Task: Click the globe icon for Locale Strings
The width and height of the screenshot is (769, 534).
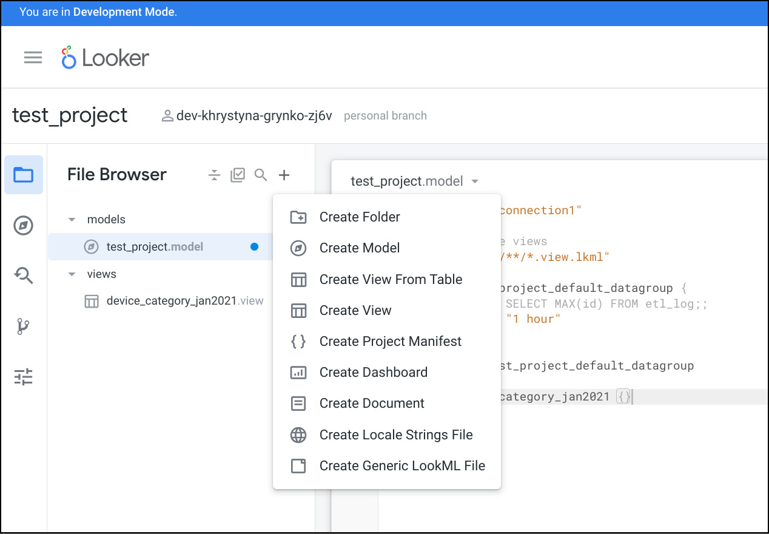Action: (298, 435)
